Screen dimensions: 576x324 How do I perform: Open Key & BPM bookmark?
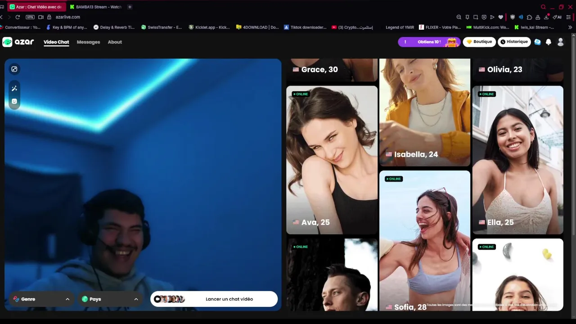[66, 27]
